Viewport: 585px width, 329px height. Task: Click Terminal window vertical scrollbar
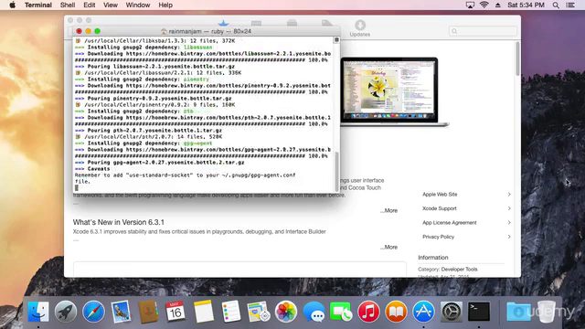click(336, 171)
